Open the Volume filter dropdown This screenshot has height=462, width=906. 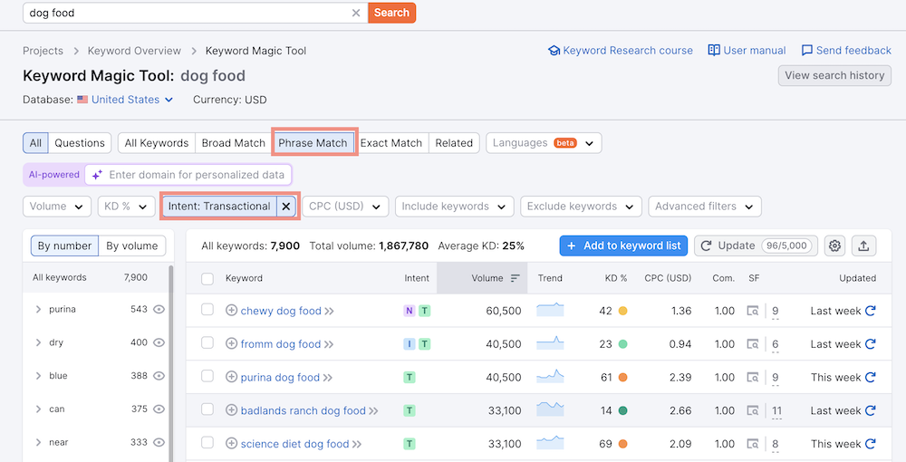click(x=57, y=207)
